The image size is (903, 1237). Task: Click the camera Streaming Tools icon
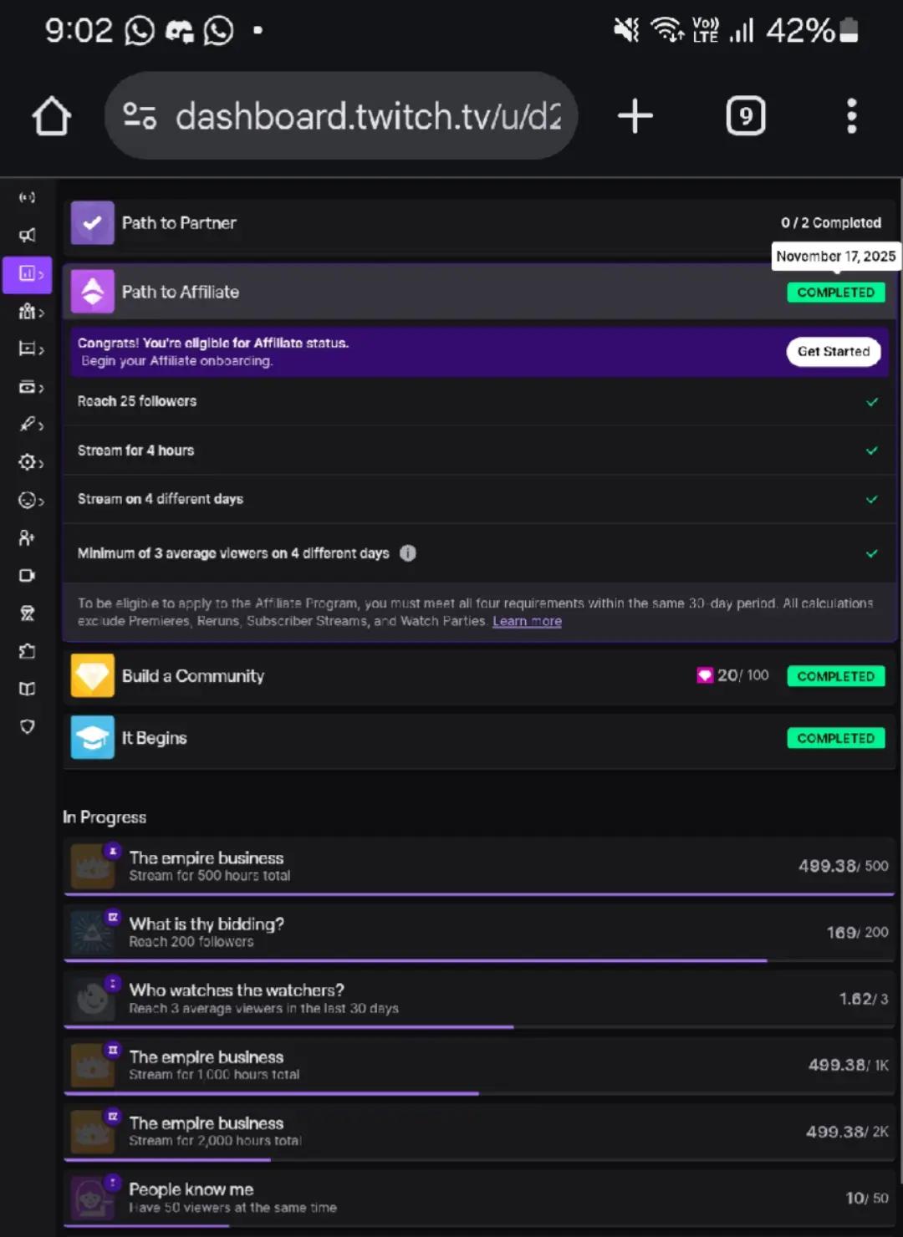[28, 576]
